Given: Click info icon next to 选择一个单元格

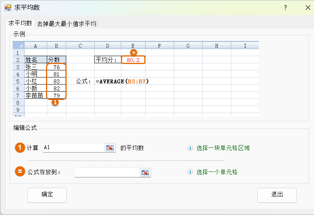Looking at the screenshot, I should pos(190,172).
